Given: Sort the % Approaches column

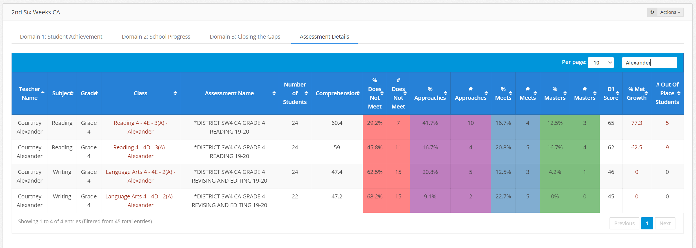Looking at the screenshot, I should point(445,93).
